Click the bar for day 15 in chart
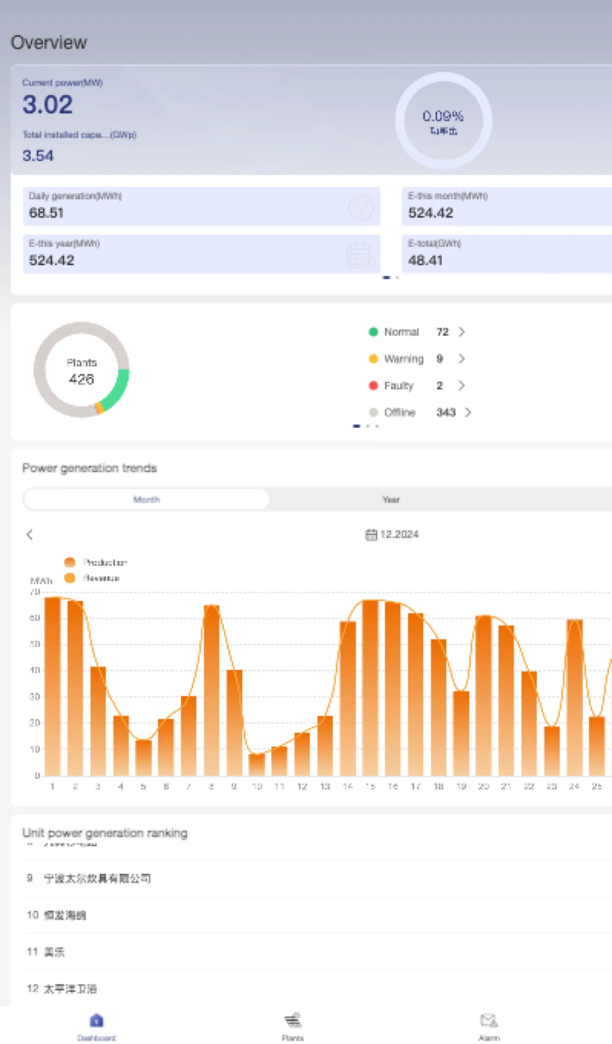Viewport: 612px width, 1044px height. click(x=370, y=688)
